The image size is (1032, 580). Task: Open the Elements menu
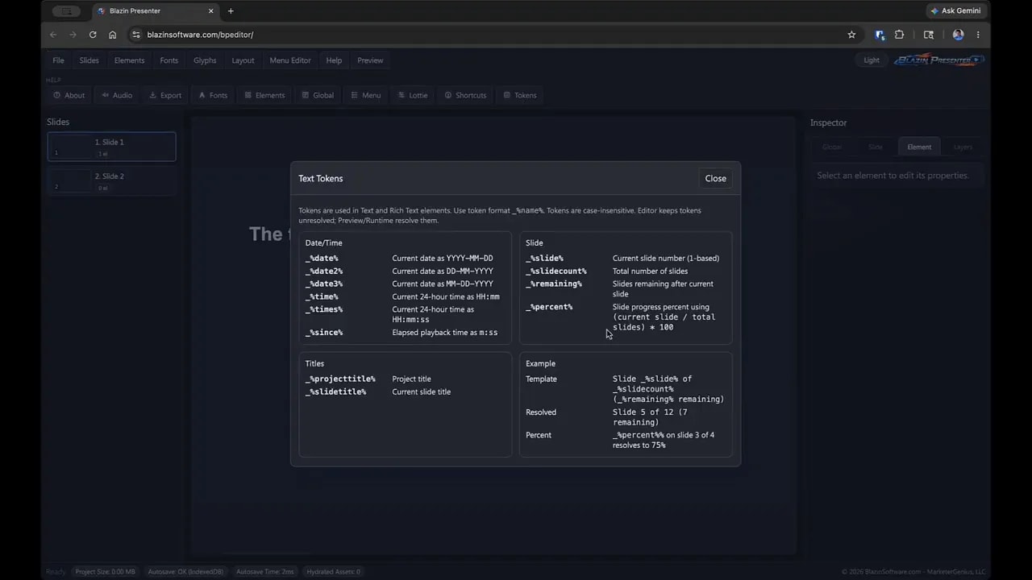[129, 60]
